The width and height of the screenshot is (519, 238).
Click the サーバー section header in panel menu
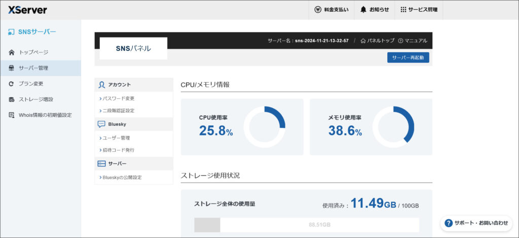pyautogui.click(x=134, y=164)
